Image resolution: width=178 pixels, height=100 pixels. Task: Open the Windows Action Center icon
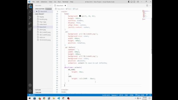[150, 98]
